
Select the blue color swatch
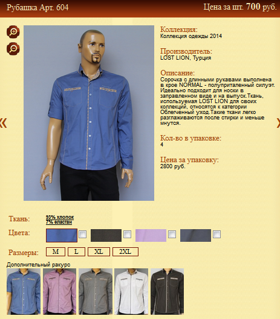click(62, 235)
